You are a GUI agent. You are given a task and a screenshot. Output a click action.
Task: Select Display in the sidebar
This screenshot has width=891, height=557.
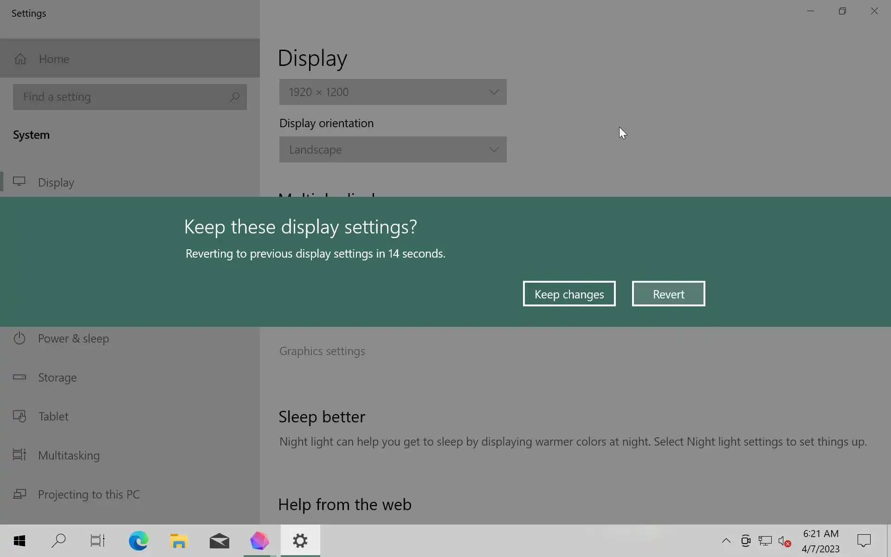point(56,182)
